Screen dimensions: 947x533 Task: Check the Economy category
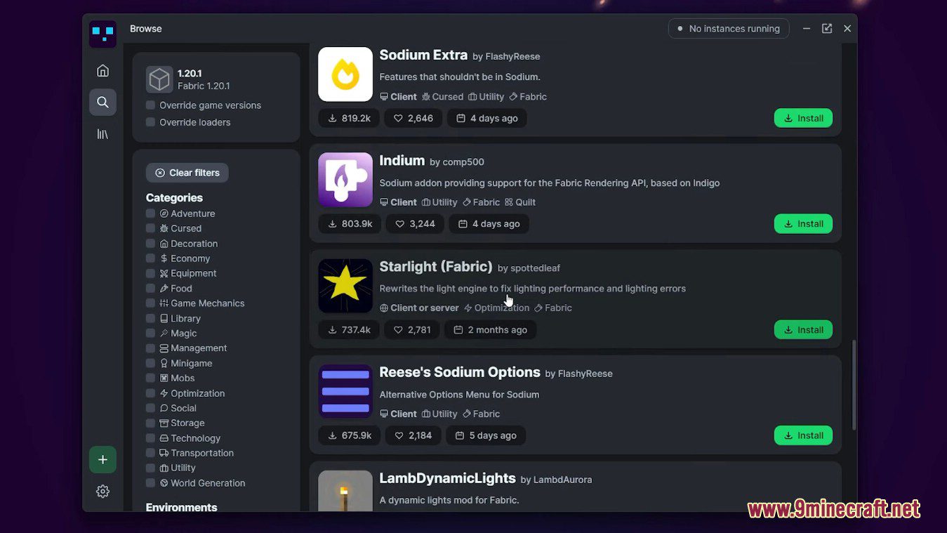click(x=150, y=258)
